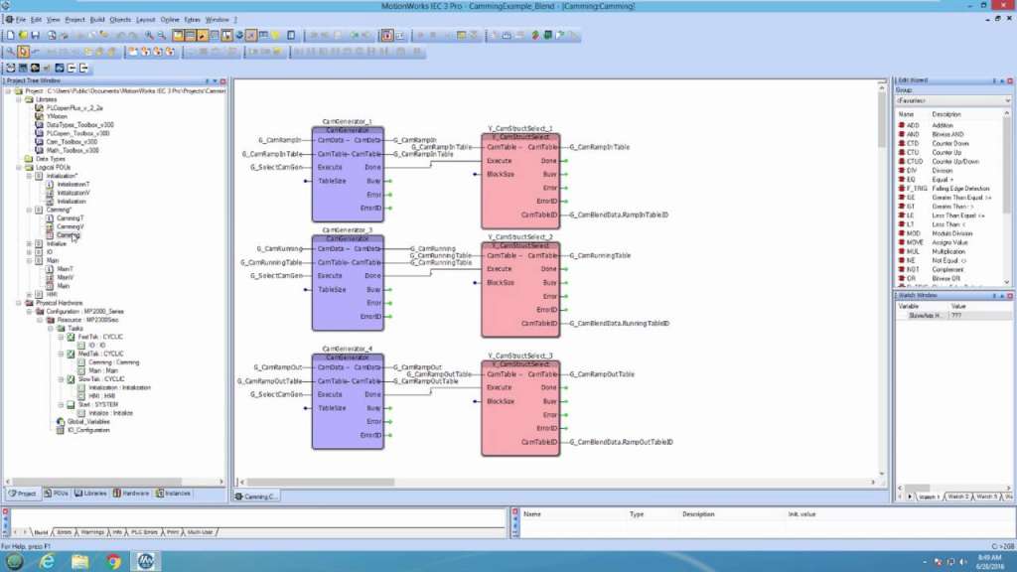Viewport: 1017px width, 572px height.
Task: Toggle the FastTsk CYCLIC task icon
Action: point(71,337)
